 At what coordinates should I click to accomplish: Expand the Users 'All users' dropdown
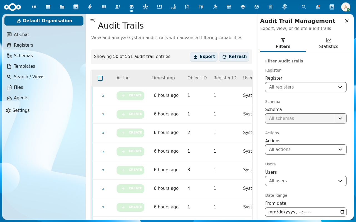coord(306,181)
